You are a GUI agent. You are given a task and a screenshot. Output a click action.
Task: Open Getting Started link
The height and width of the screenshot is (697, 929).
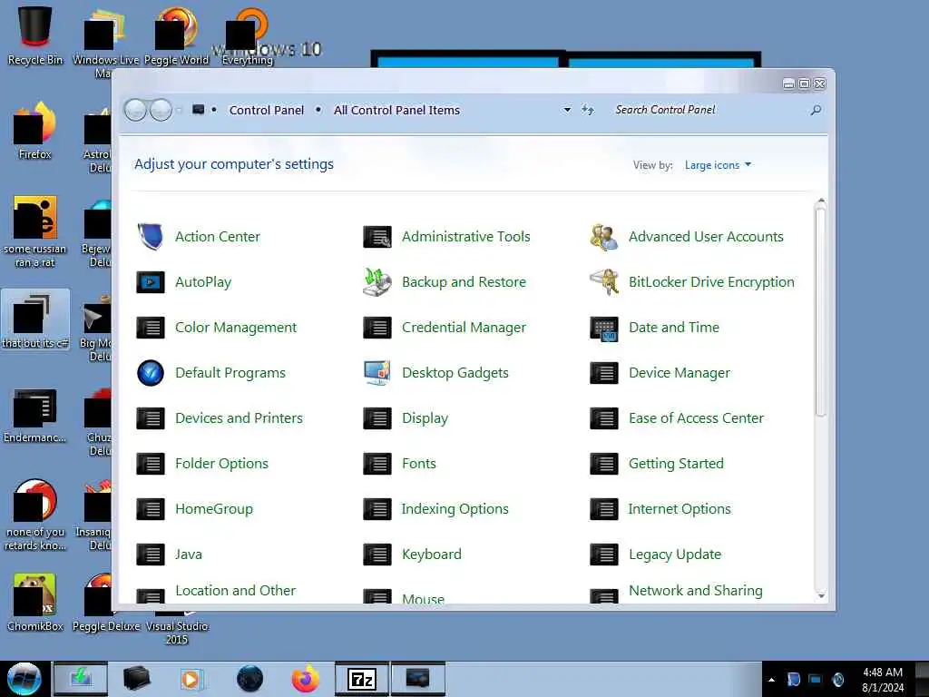pos(676,464)
